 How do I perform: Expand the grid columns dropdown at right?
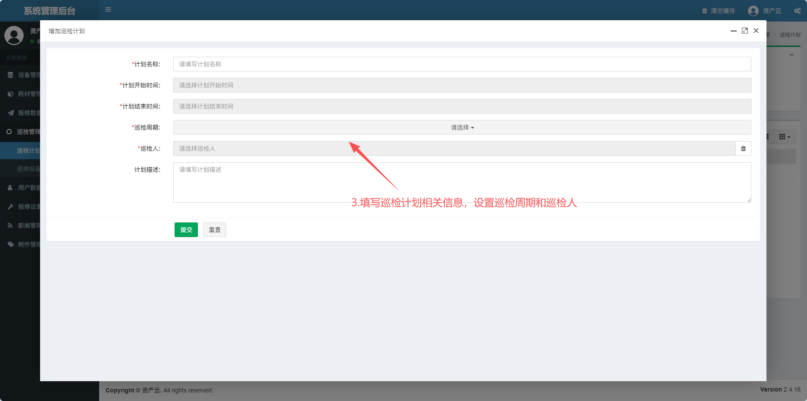click(x=785, y=137)
